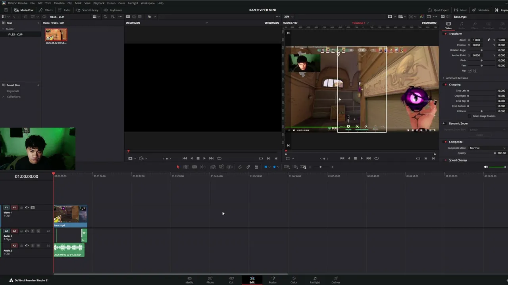
Task: Open the Sound Library panel
Action: coord(87,10)
